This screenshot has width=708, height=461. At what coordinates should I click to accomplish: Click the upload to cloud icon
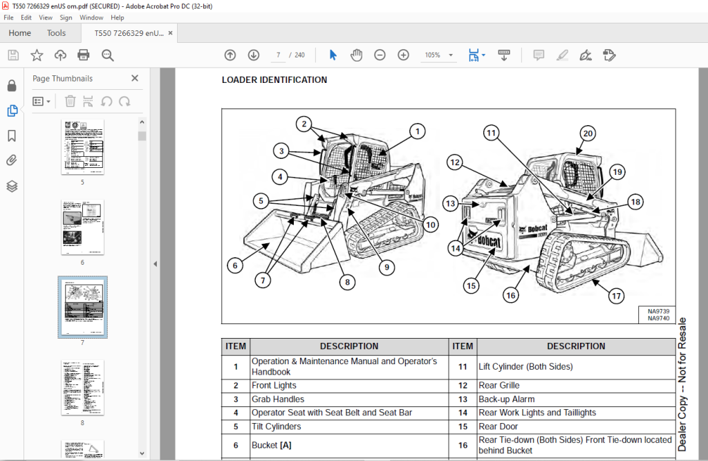(60, 55)
